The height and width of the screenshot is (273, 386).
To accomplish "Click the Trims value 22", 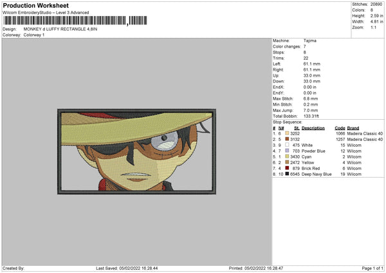I will tap(306, 58).
